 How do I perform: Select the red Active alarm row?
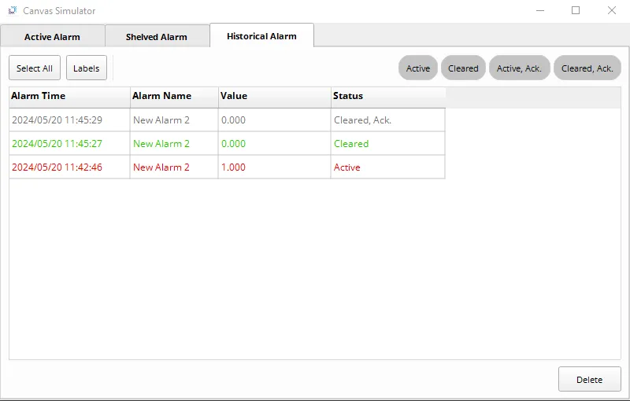(227, 167)
